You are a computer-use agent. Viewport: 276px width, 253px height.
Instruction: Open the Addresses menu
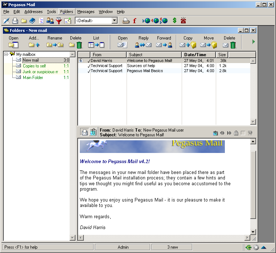coord(33,12)
